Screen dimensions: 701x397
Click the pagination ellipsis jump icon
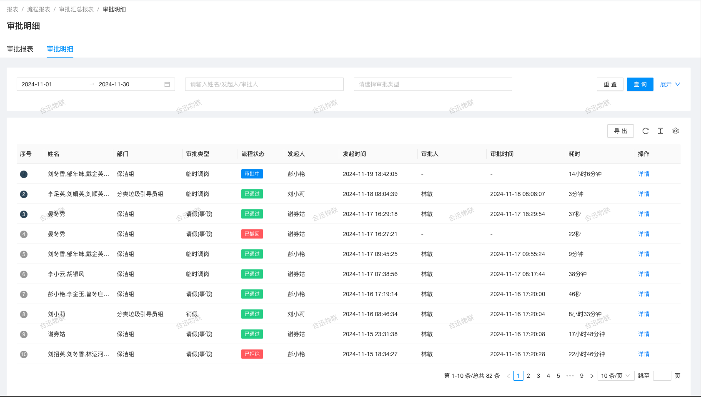570,376
